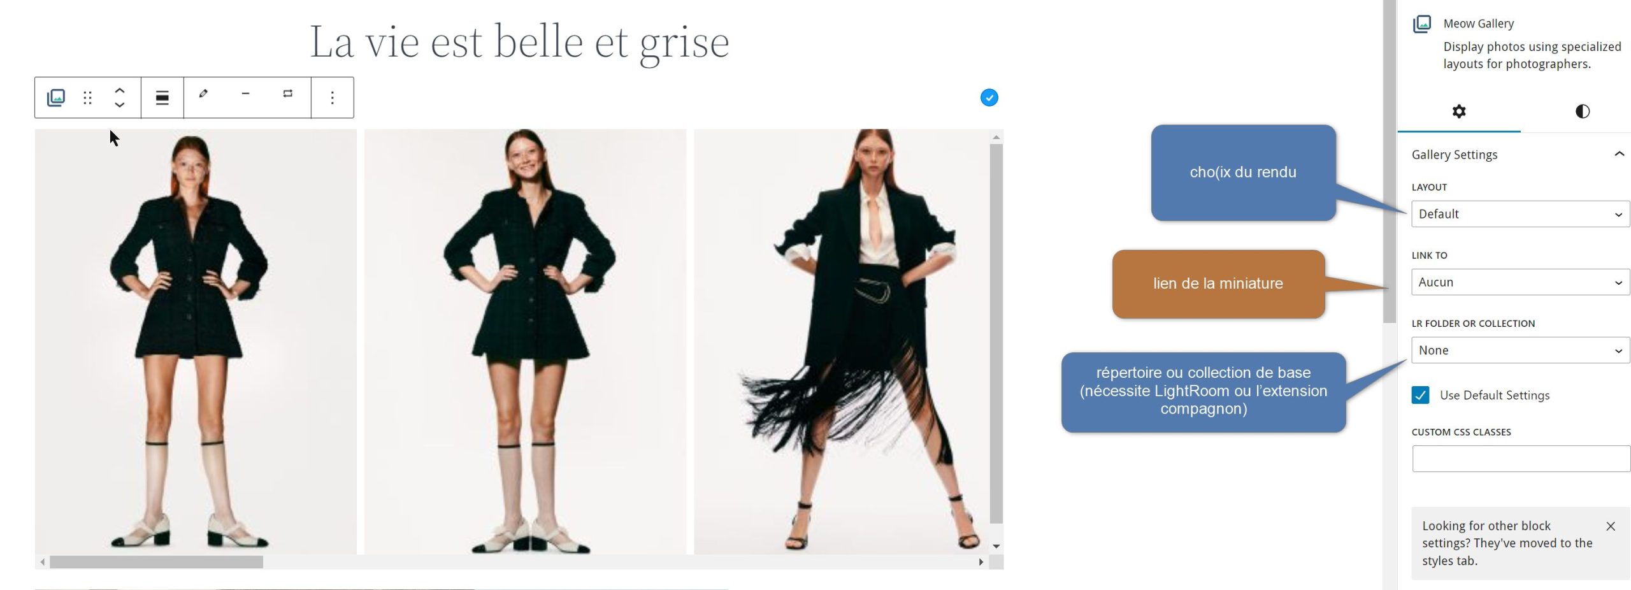Open the block alignment options
Screen dimensions: 1631x590
[x=162, y=97]
